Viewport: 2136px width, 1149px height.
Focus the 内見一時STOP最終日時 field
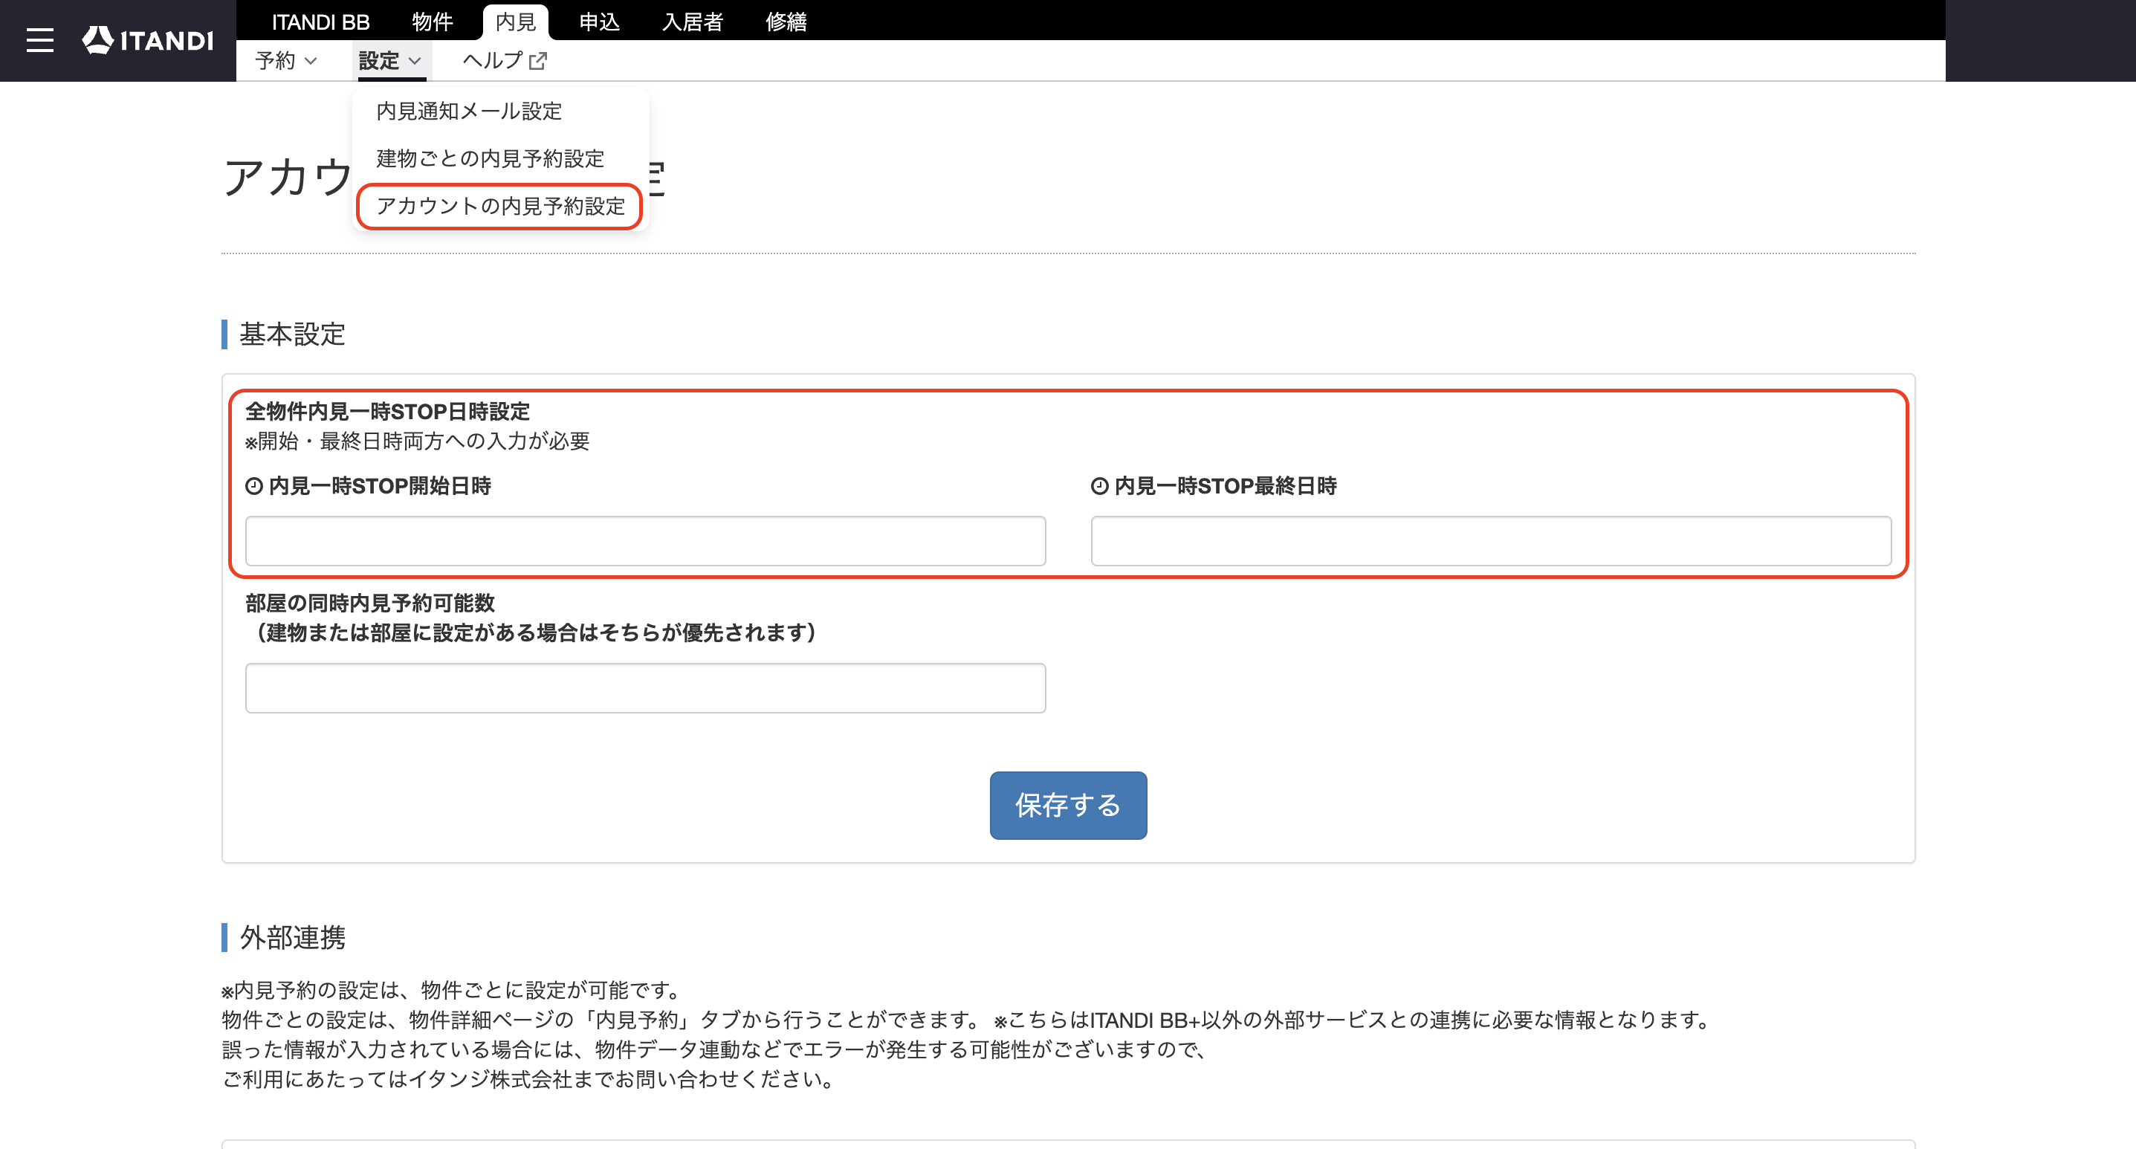click(1490, 540)
